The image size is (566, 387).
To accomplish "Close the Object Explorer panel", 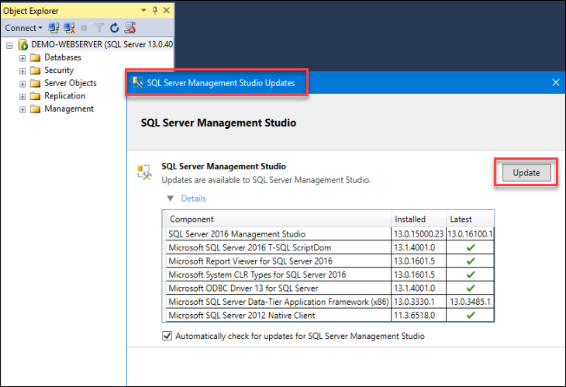I will [x=167, y=10].
